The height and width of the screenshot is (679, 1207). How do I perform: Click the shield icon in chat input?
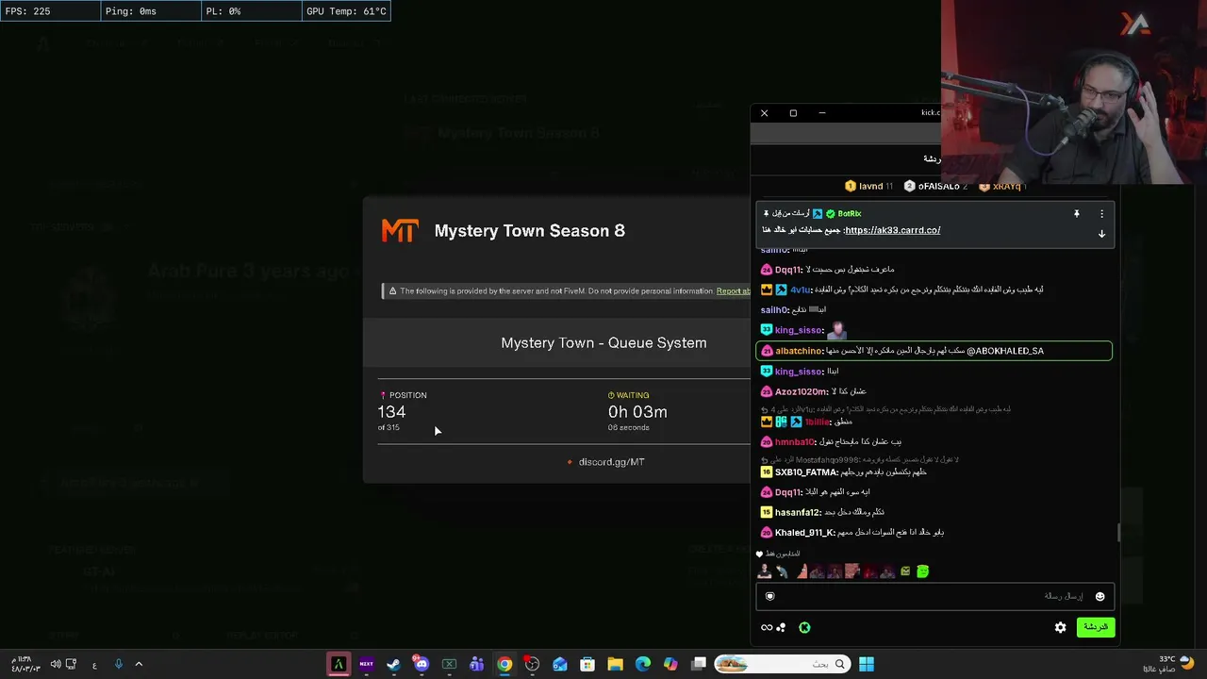tap(769, 596)
